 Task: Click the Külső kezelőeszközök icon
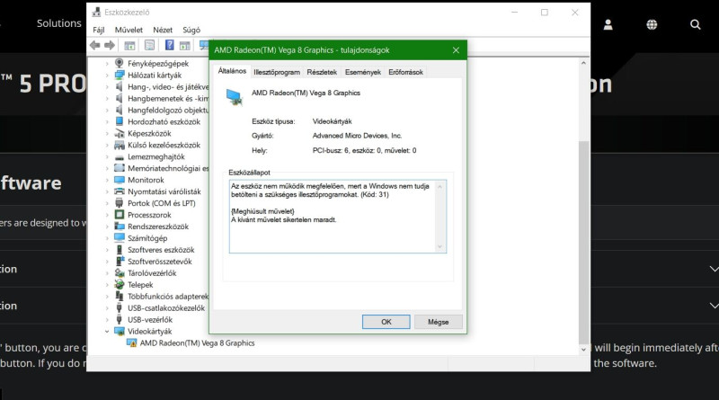[x=120, y=145]
